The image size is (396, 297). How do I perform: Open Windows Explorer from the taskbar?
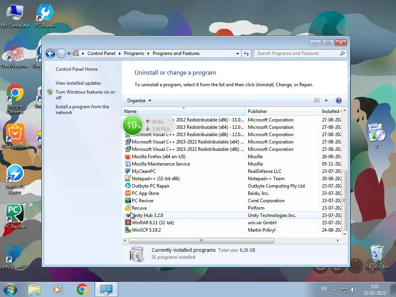click(x=34, y=289)
